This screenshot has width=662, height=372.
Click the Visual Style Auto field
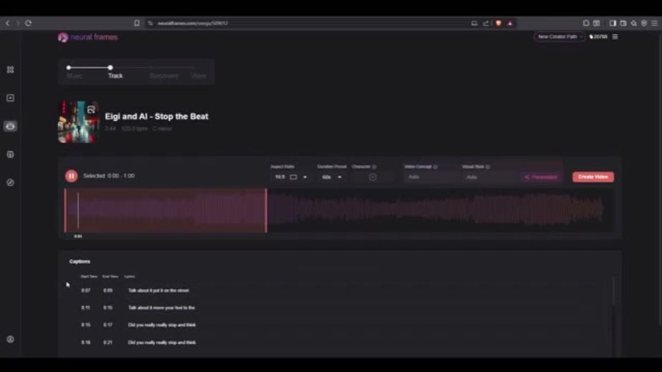tap(490, 177)
